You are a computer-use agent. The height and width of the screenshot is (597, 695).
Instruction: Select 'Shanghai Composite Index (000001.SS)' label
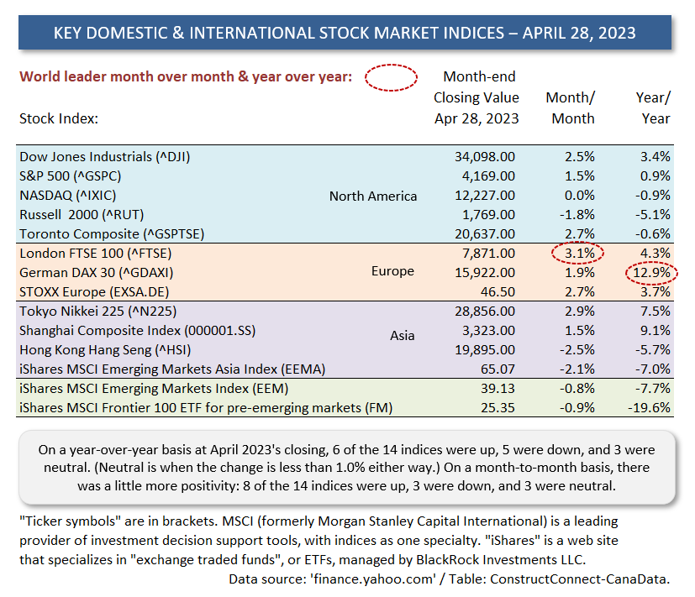138,331
